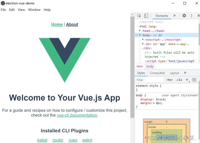Toggle computed styles sidebar icon
Screen dimensions: 200x143
click(x=194, y=80)
